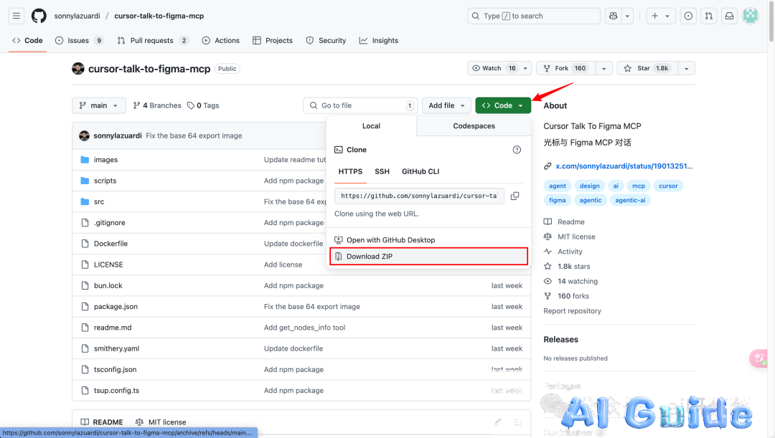Switch to the Issues tab
This screenshot has height=438, width=775.
[79, 40]
